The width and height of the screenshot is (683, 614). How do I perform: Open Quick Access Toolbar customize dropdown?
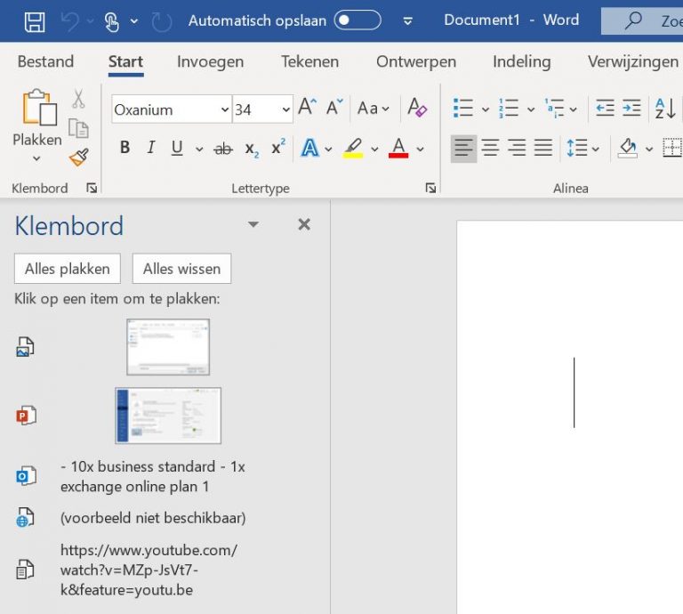tap(407, 21)
